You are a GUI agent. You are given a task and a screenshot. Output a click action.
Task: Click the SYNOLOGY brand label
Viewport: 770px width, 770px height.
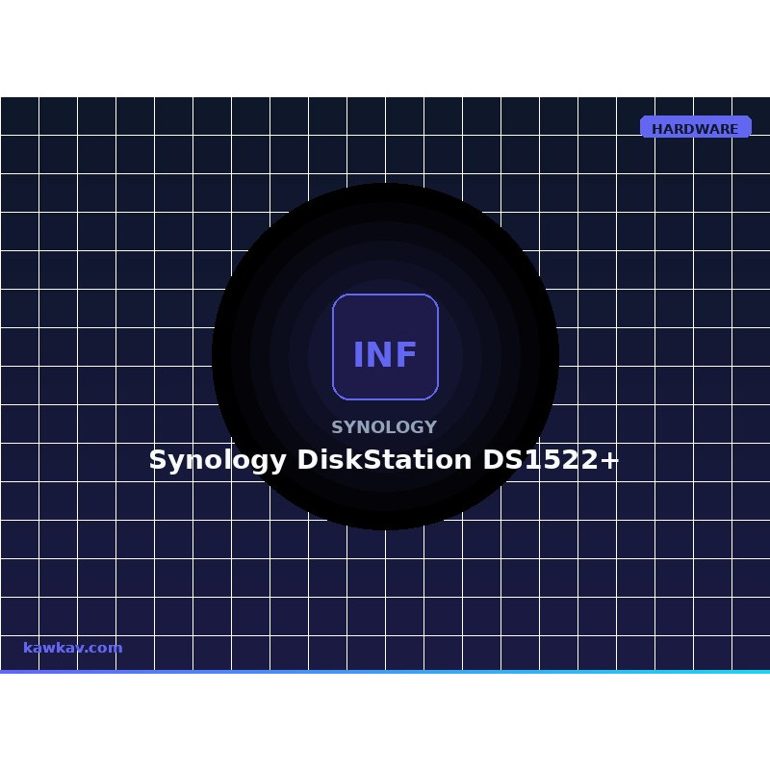(384, 426)
